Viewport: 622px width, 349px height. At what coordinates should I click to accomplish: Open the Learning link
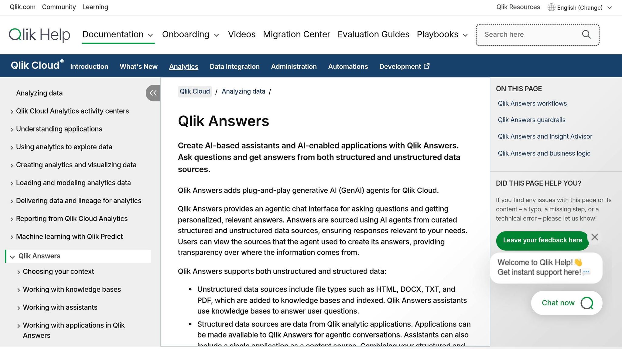tap(95, 7)
